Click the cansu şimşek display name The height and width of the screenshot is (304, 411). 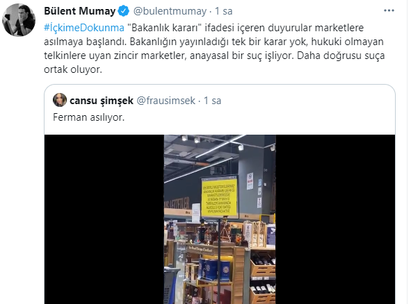click(102, 101)
